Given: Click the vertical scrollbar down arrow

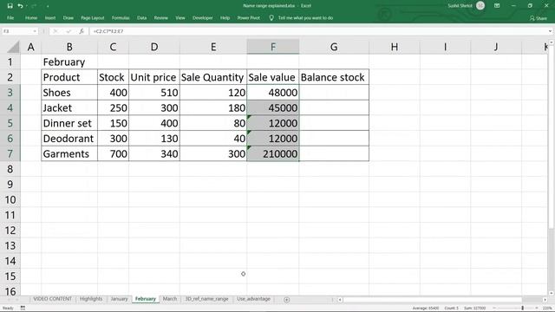Looking at the screenshot, I should point(552,293).
